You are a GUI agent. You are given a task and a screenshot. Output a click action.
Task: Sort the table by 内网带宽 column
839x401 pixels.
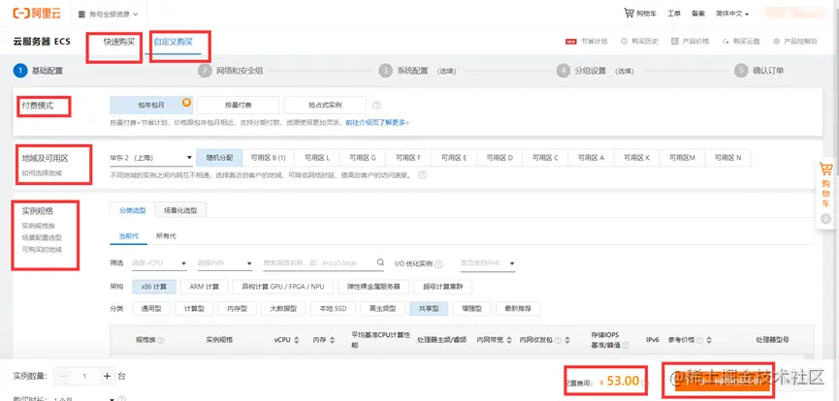(x=509, y=340)
